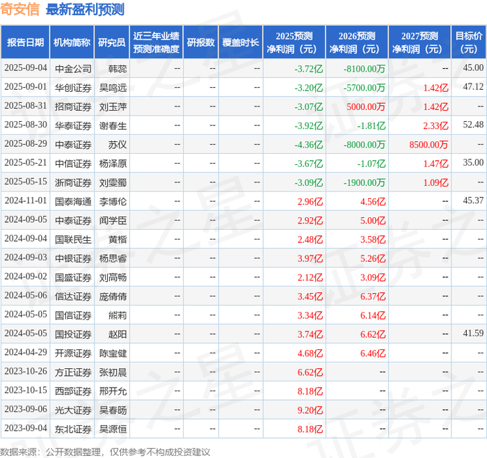Image resolution: width=487 pixels, height=458 pixels.
Task: Click the 6.37亿 forecast value
Action: pyautogui.click(x=373, y=296)
